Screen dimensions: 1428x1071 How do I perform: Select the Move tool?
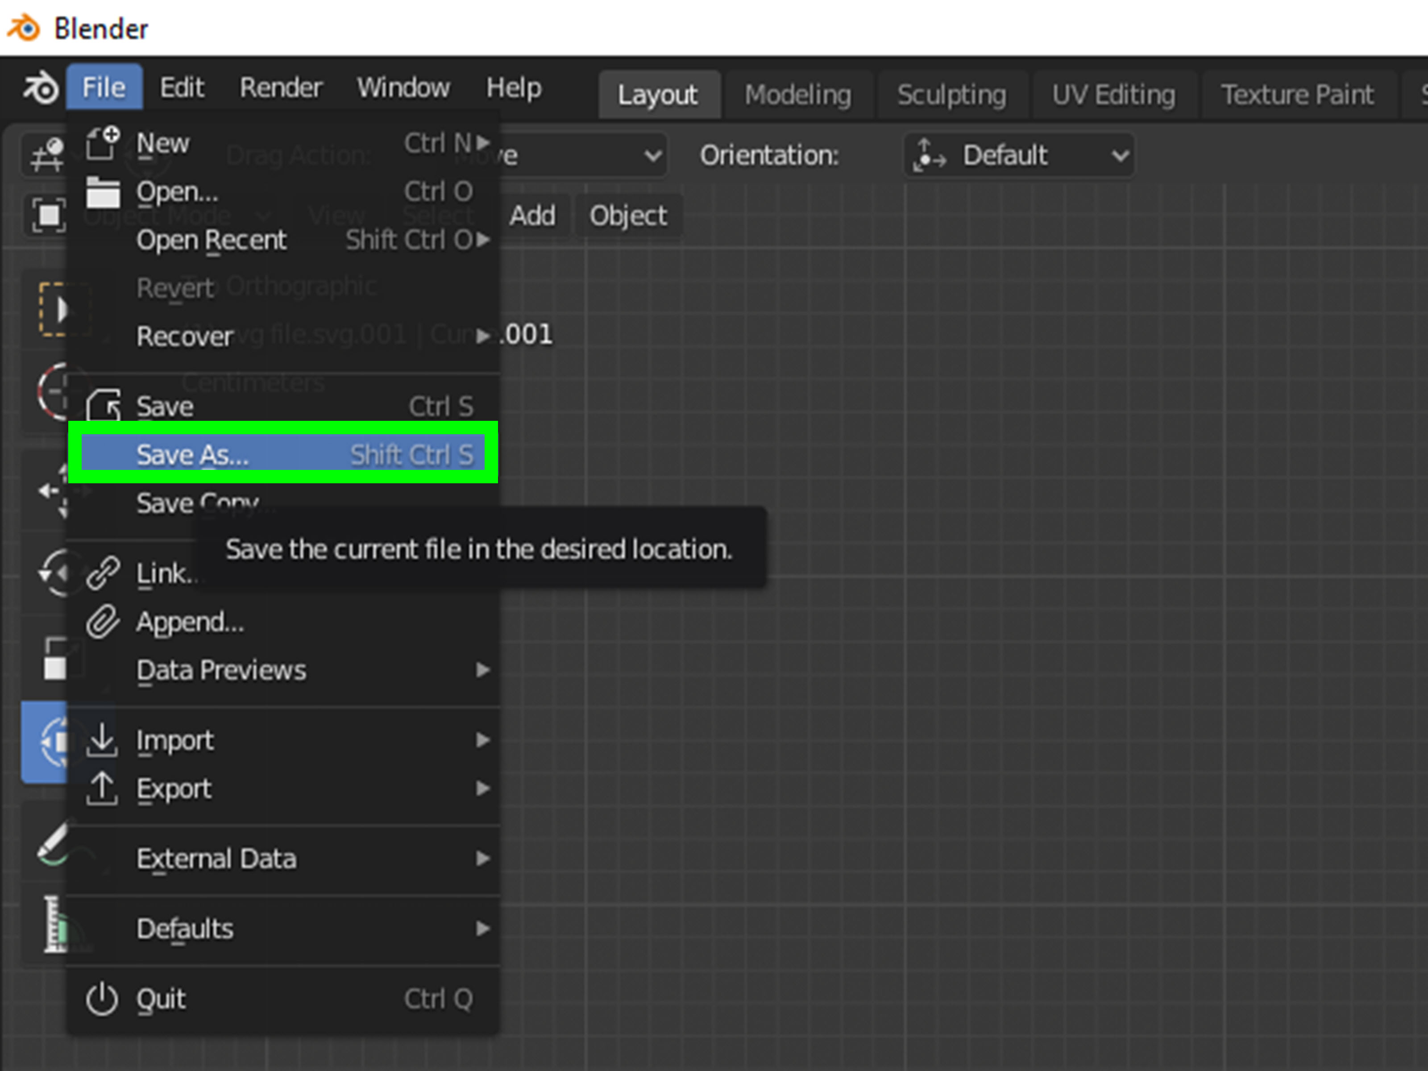[52, 490]
